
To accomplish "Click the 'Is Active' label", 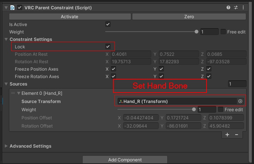I will [18, 25].
